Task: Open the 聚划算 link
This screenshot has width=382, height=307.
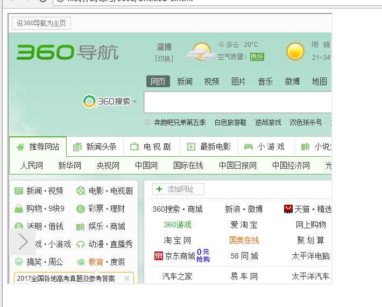Action: tap(310, 240)
